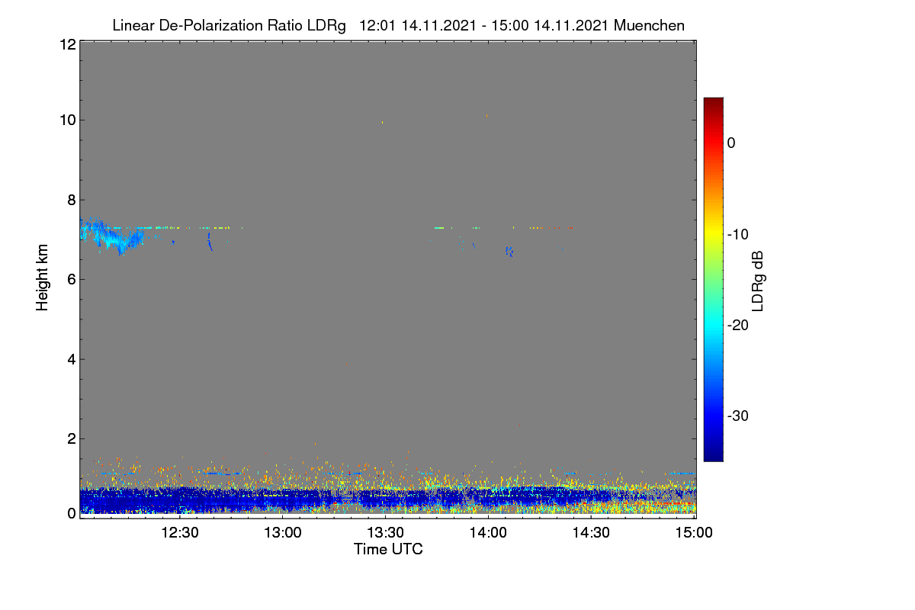Click the LDRg color scale bar

point(713,279)
